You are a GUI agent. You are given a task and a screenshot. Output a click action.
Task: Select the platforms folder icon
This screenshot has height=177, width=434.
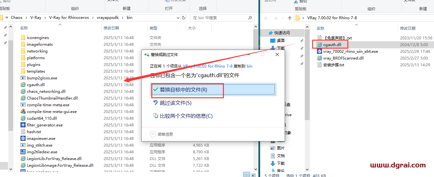tap(23, 58)
